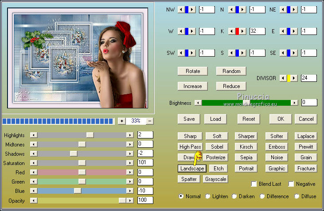Click the Rotate button
This screenshot has height=211, width=324.
[x=192, y=71]
